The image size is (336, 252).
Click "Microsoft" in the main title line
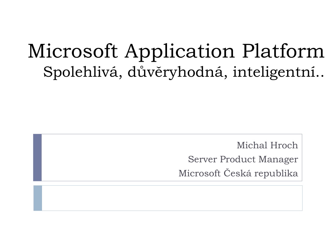[x=73, y=51]
